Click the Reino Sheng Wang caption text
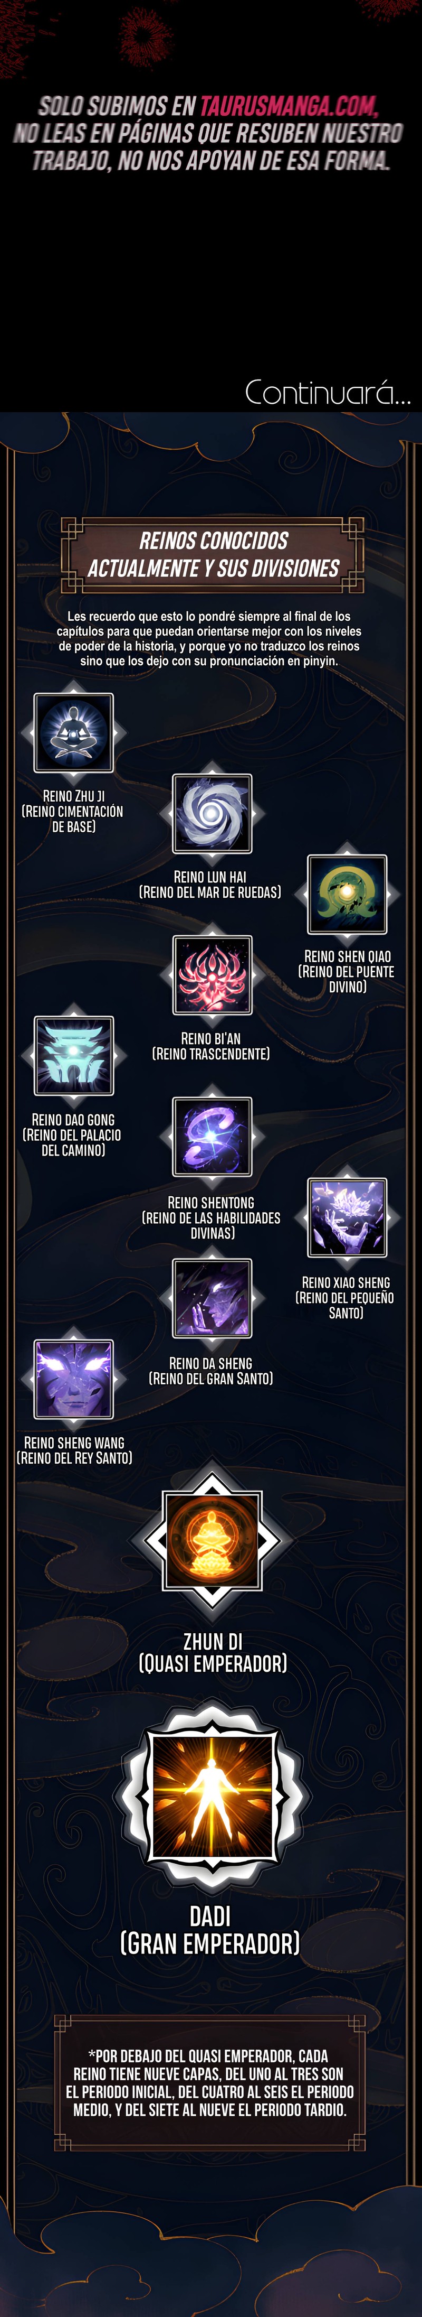422x2317 pixels. coord(74,1450)
